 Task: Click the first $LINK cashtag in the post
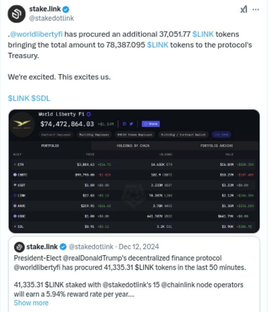[x=203, y=34]
